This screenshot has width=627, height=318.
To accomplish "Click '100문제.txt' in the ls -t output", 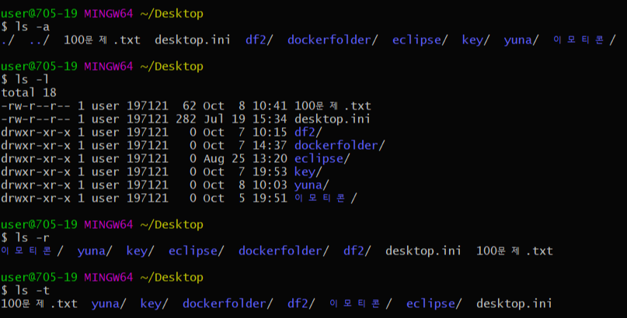I will [39, 303].
